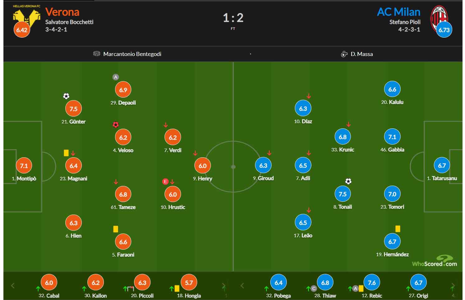465x300 pixels.
Task: Click the stadium icon beside Marcantonio Bentegodi
Action: pyautogui.click(x=97, y=54)
